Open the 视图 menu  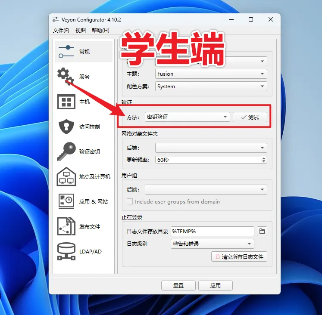click(80, 31)
